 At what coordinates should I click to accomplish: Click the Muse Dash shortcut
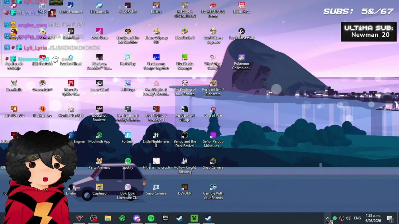[99, 34]
